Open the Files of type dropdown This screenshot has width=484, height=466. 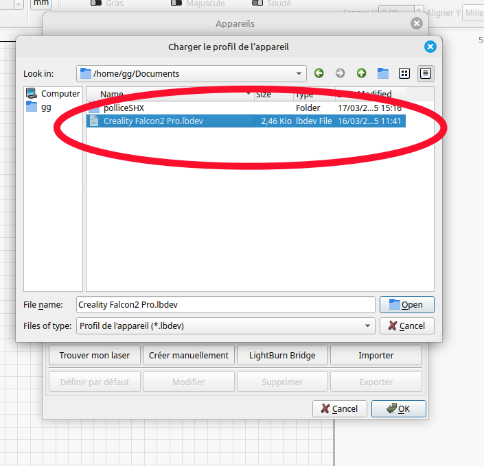[368, 326]
